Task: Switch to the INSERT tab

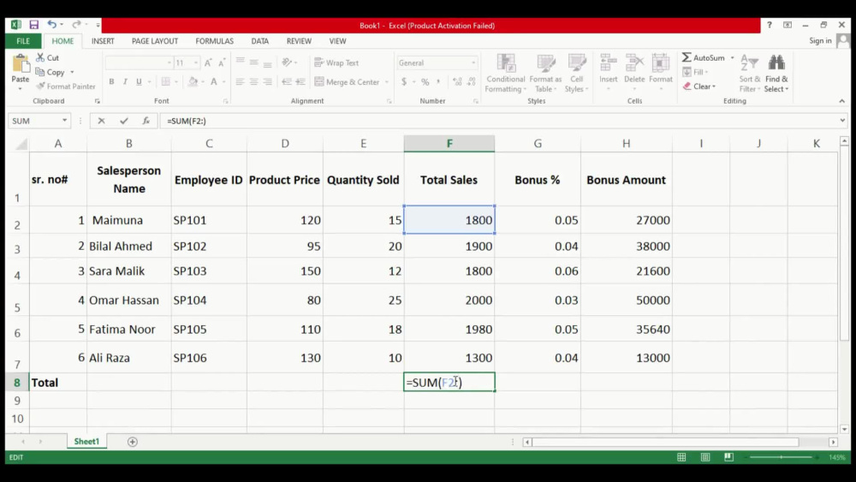Action: pyautogui.click(x=103, y=41)
